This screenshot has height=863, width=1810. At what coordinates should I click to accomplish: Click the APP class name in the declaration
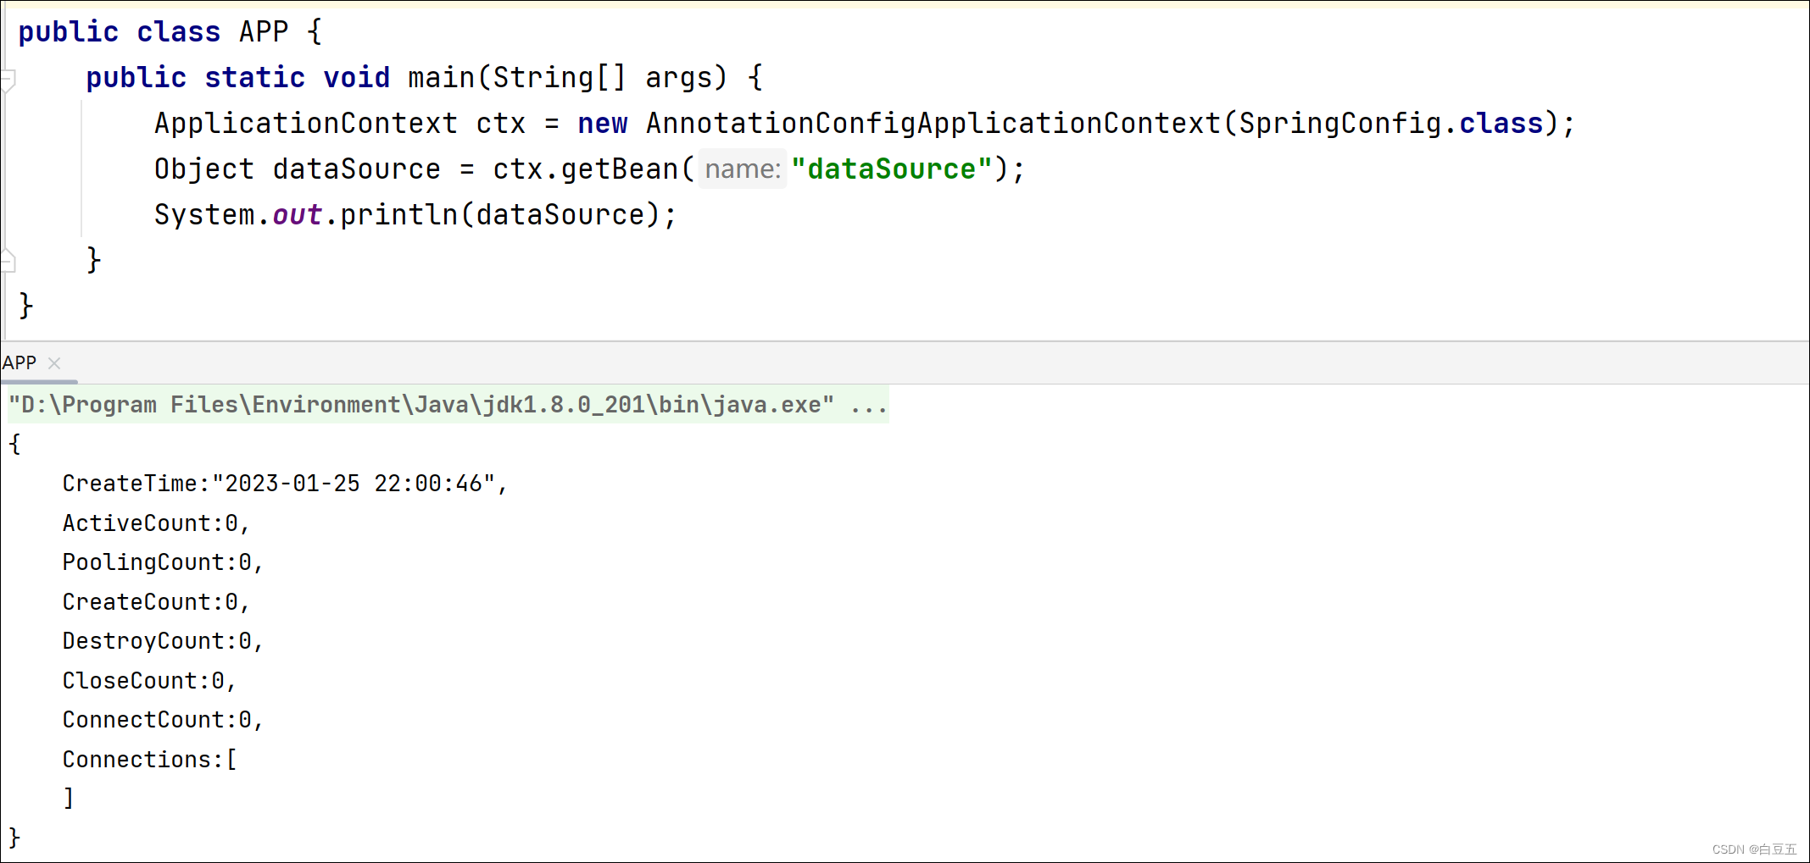(264, 32)
